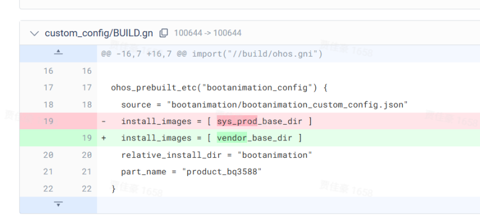Open the custom_config/BUILD.gn file name
The height and width of the screenshot is (217, 480).
(99, 33)
